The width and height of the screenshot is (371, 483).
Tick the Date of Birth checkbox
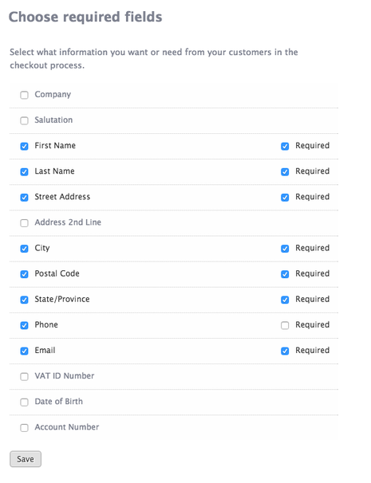25,402
